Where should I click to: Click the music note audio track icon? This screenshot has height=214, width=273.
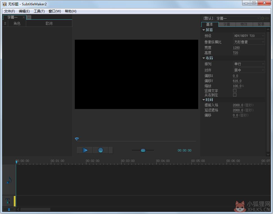coord(9,180)
